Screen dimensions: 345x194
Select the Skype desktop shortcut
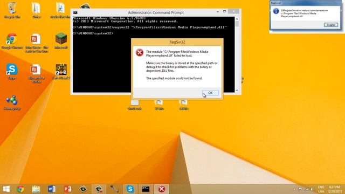coord(12,72)
